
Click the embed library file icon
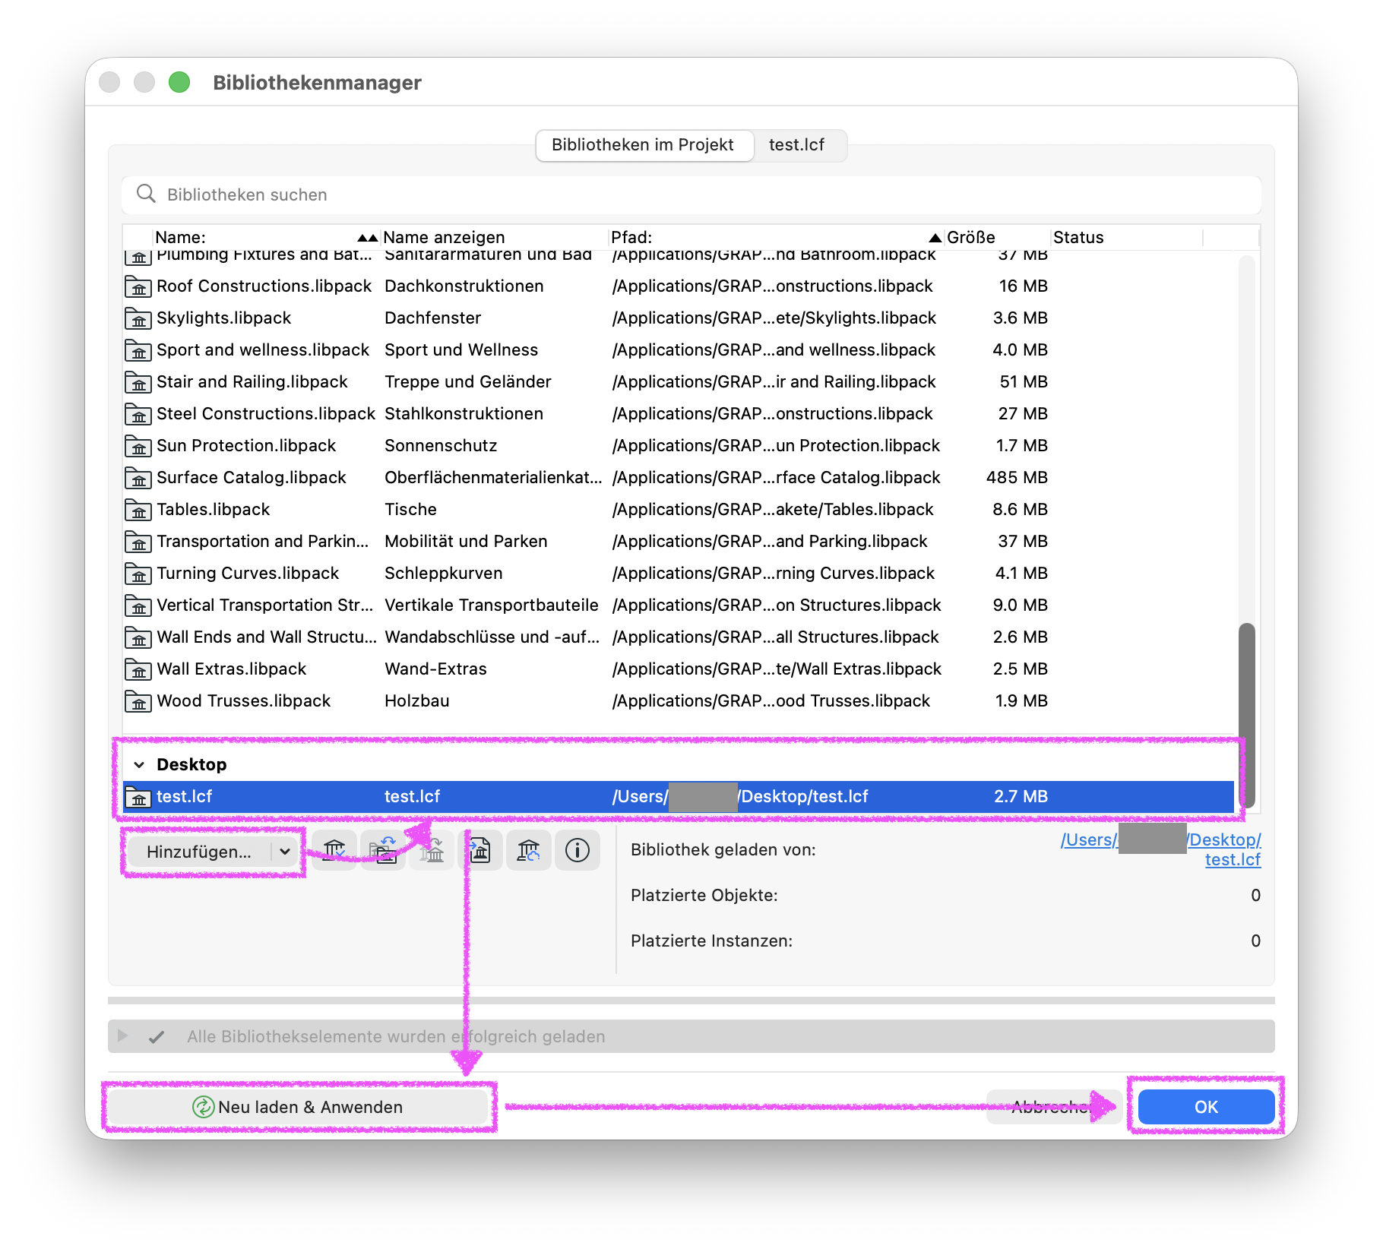pyautogui.click(x=480, y=850)
